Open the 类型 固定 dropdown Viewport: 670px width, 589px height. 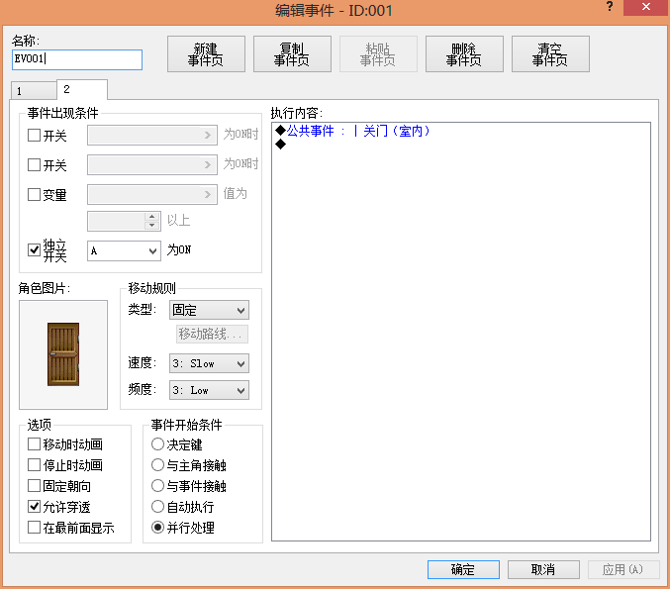pos(209,310)
